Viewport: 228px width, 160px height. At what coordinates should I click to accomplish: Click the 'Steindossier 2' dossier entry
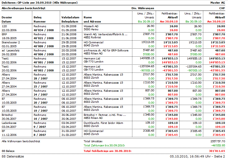point(11,42)
